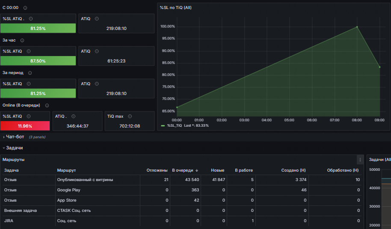Click info icon on red %SL ATiQ panel
Screen dimensions: 391x229
pyautogui.click(x=29, y=116)
